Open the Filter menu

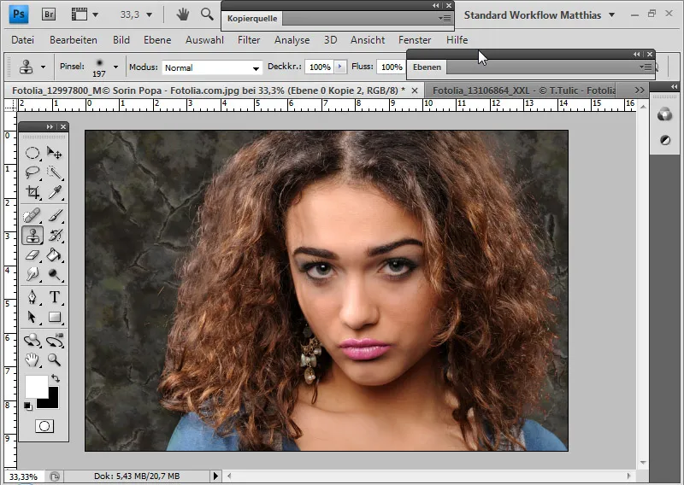click(x=249, y=40)
